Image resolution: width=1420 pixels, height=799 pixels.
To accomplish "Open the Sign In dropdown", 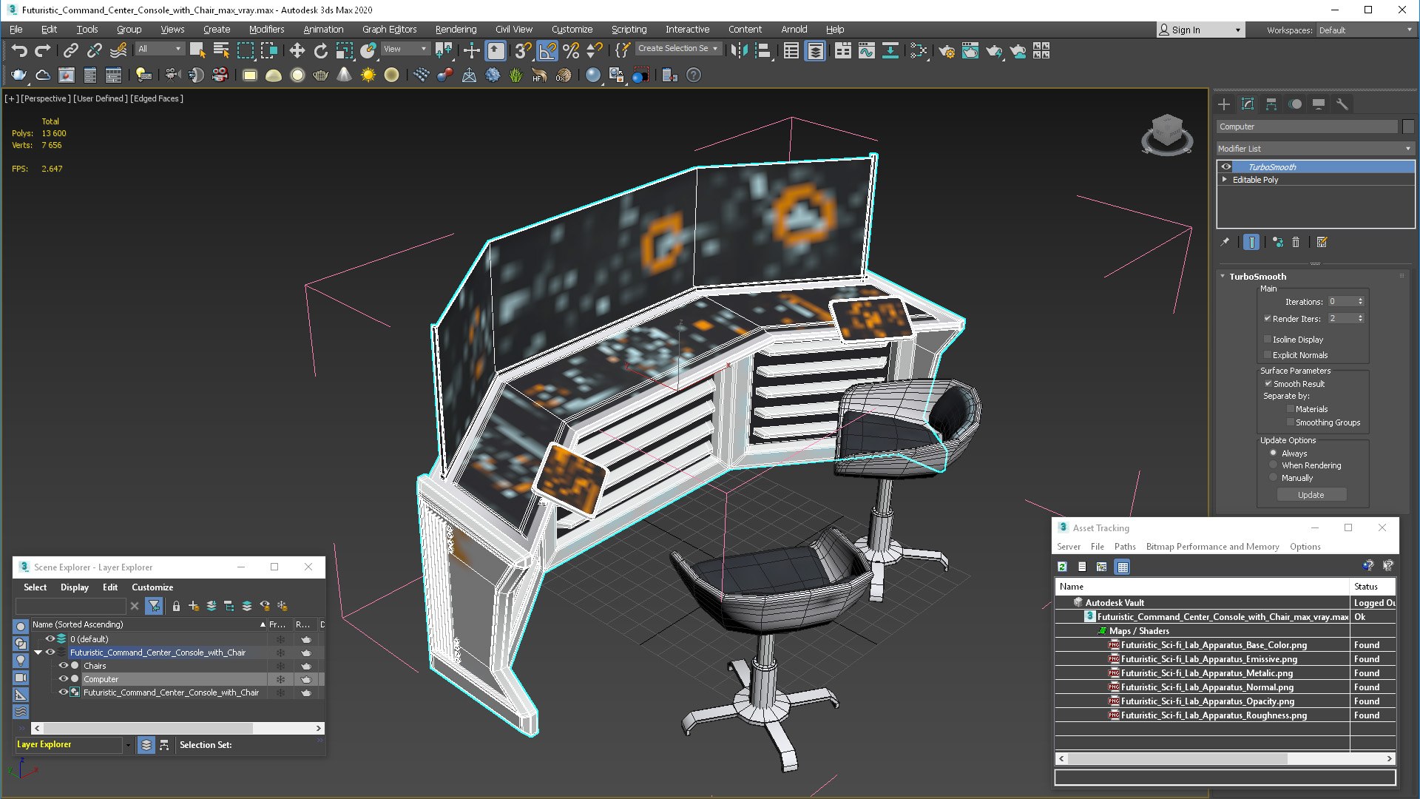I will coord(1200,30).
